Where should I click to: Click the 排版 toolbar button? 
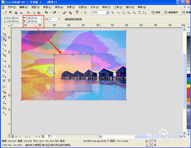click(x=156, y=13)
